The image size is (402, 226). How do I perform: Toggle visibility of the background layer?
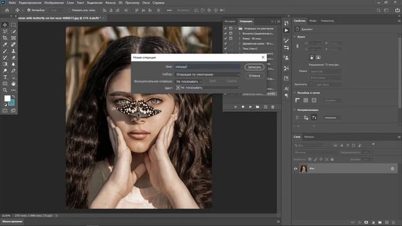pos(295,169)
